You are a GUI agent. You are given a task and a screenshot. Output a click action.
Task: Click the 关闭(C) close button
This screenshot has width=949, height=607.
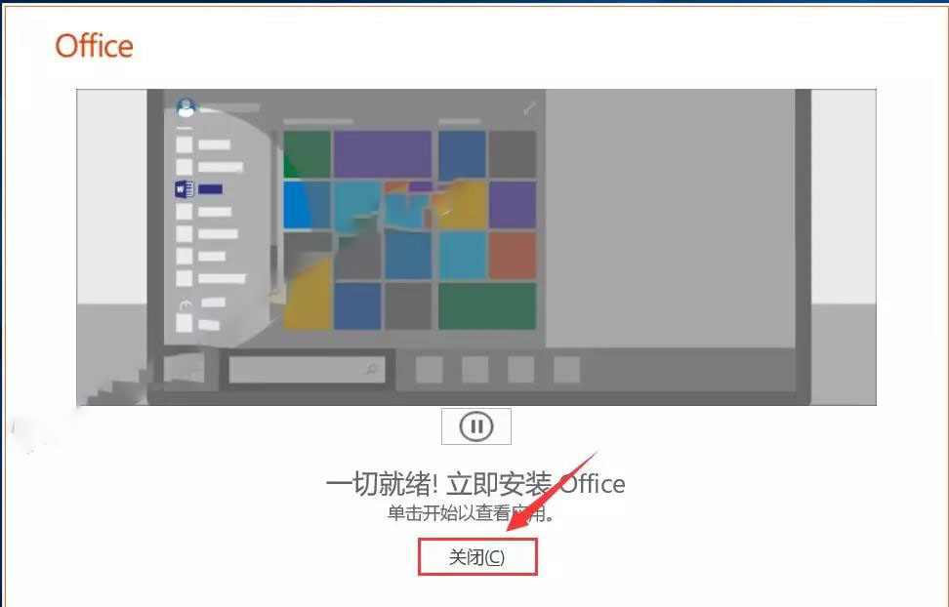click(x=476, y=557)
